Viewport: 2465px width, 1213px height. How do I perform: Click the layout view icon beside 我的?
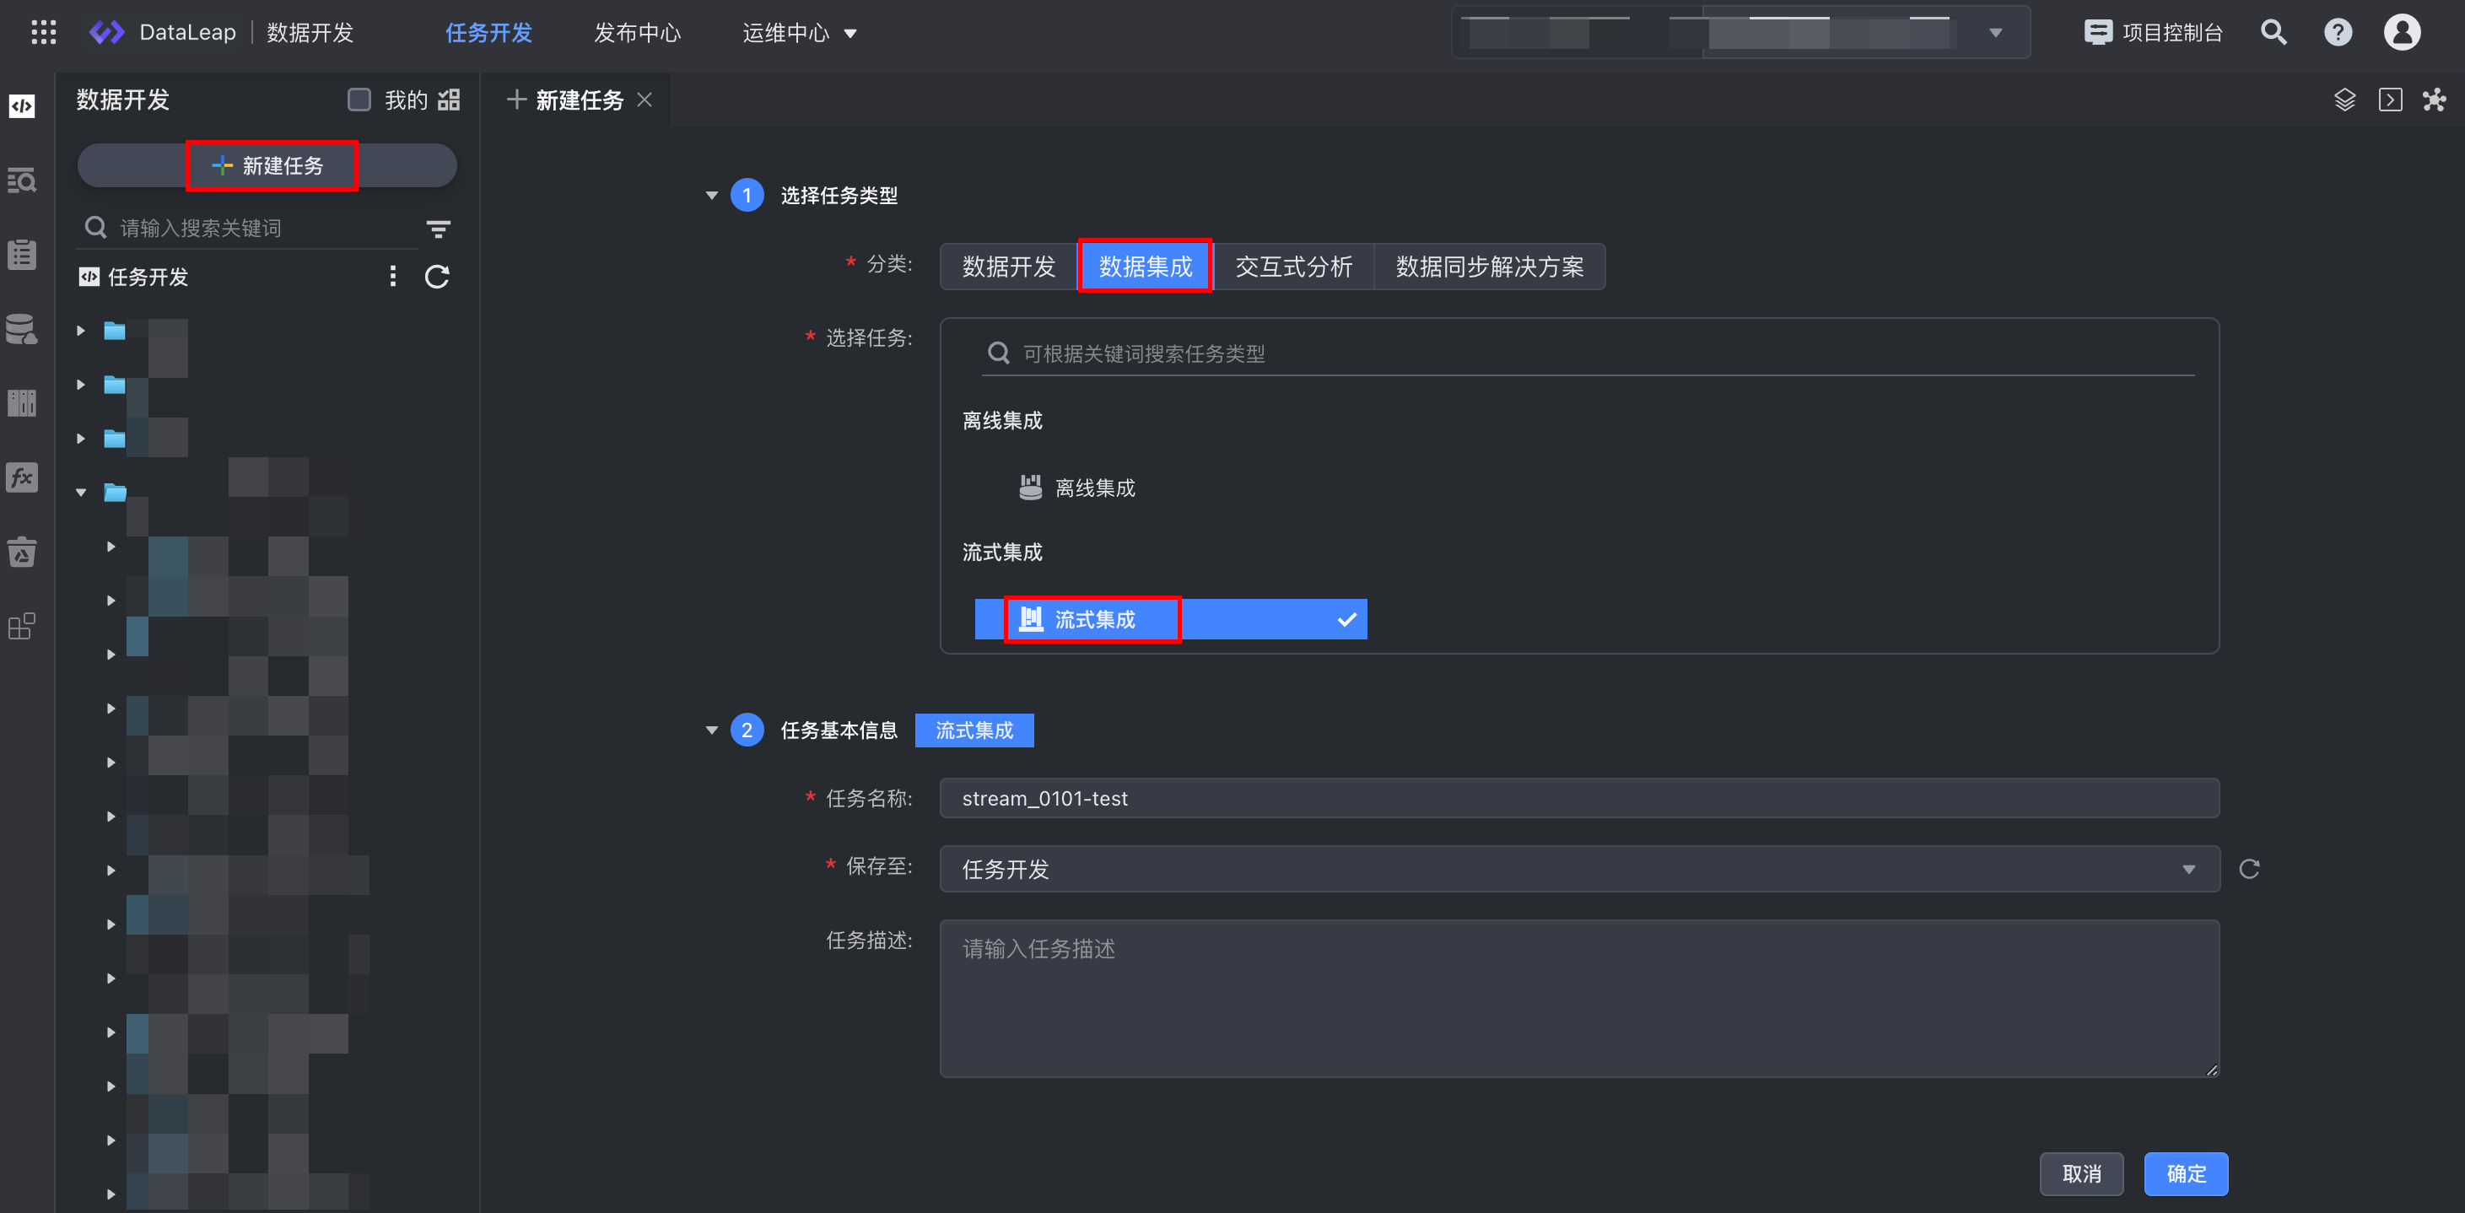tap(449, 100)
